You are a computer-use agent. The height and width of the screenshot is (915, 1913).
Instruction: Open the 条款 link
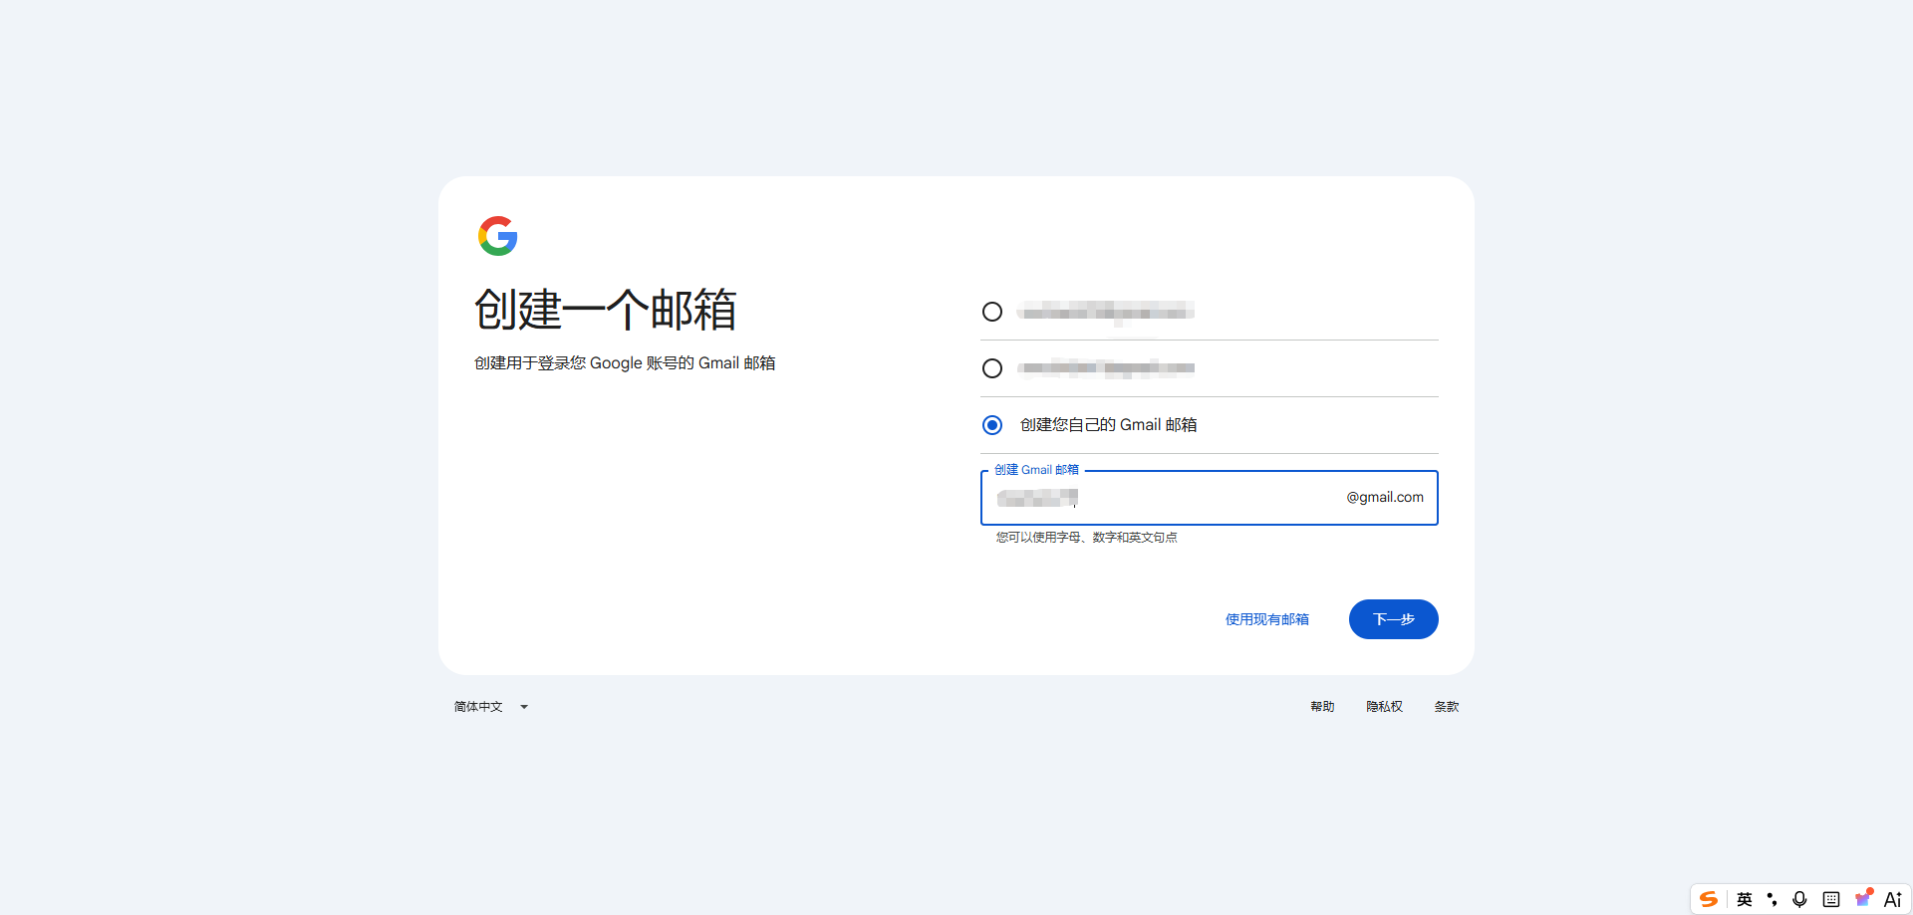pyautogui.click(x=1447, y=707)
